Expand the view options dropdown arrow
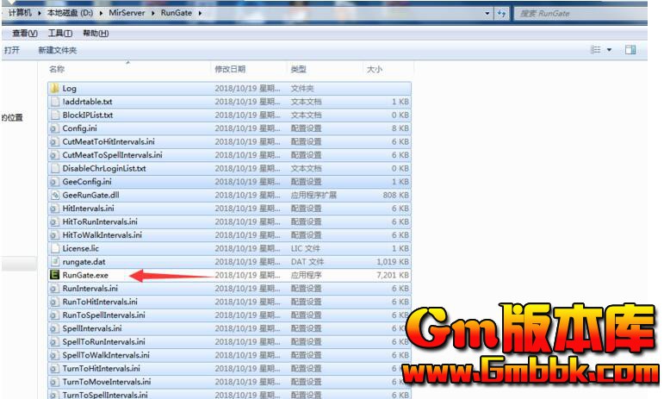 610,51
